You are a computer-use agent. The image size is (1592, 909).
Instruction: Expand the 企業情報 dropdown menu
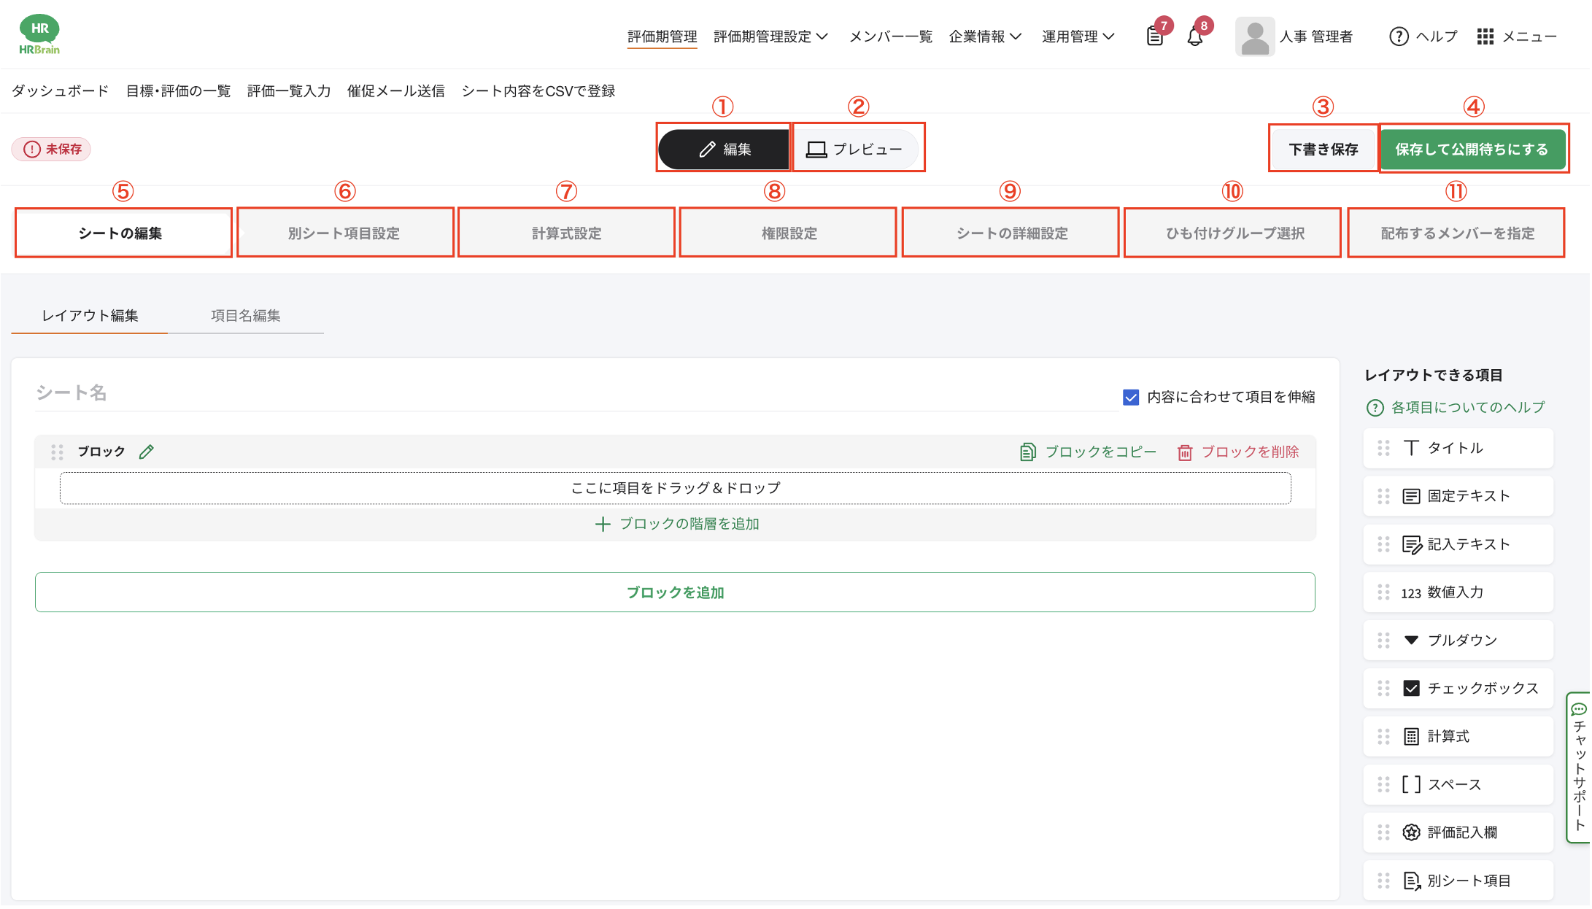[984, 36]
